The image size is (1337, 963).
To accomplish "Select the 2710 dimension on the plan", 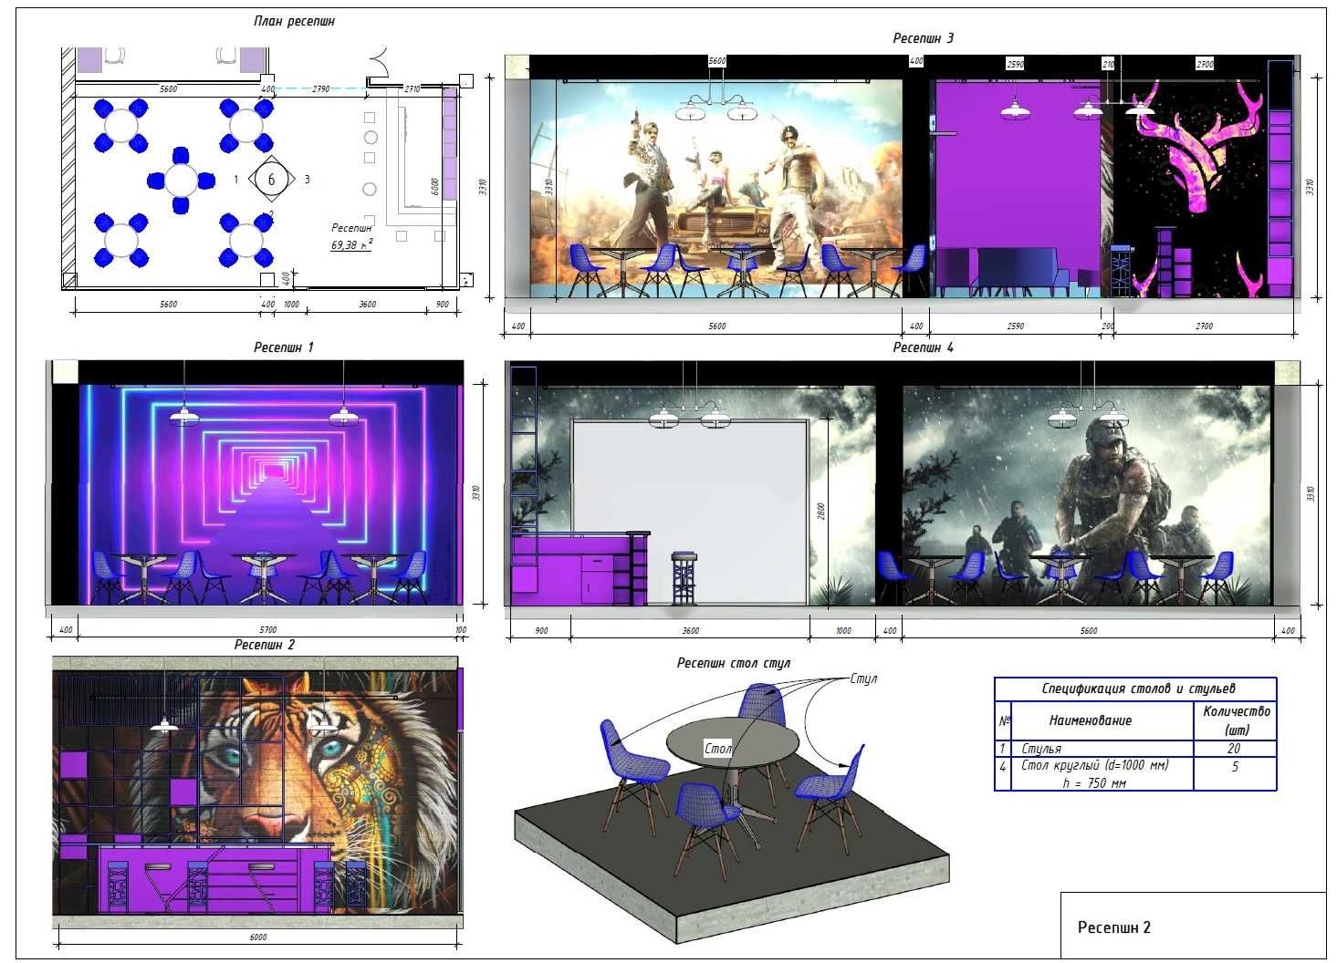I will coord(411,89).
